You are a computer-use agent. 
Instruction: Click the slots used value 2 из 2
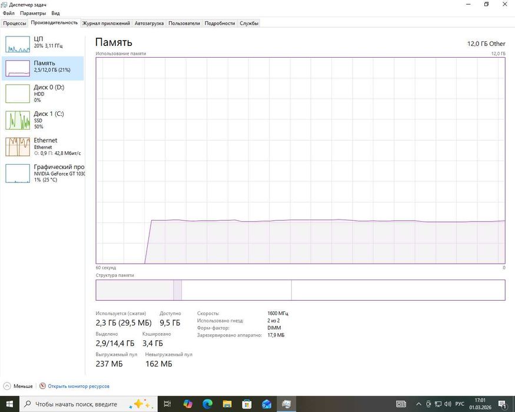pyautogui.click(x=273, y=321)
